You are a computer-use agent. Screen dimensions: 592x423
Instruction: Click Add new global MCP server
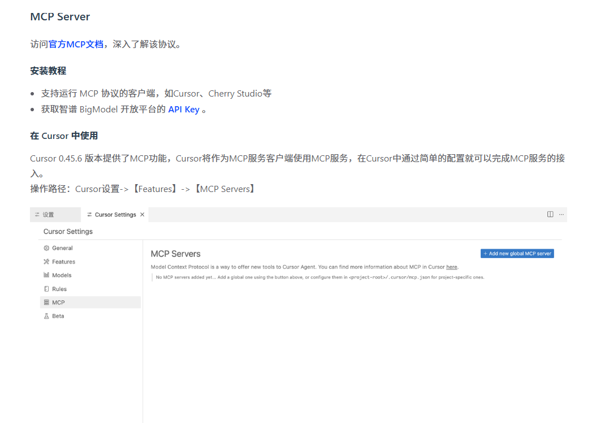[x=517, y=253]
